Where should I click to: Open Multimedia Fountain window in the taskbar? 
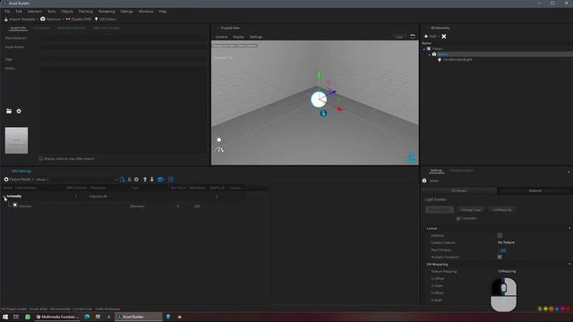57,317
